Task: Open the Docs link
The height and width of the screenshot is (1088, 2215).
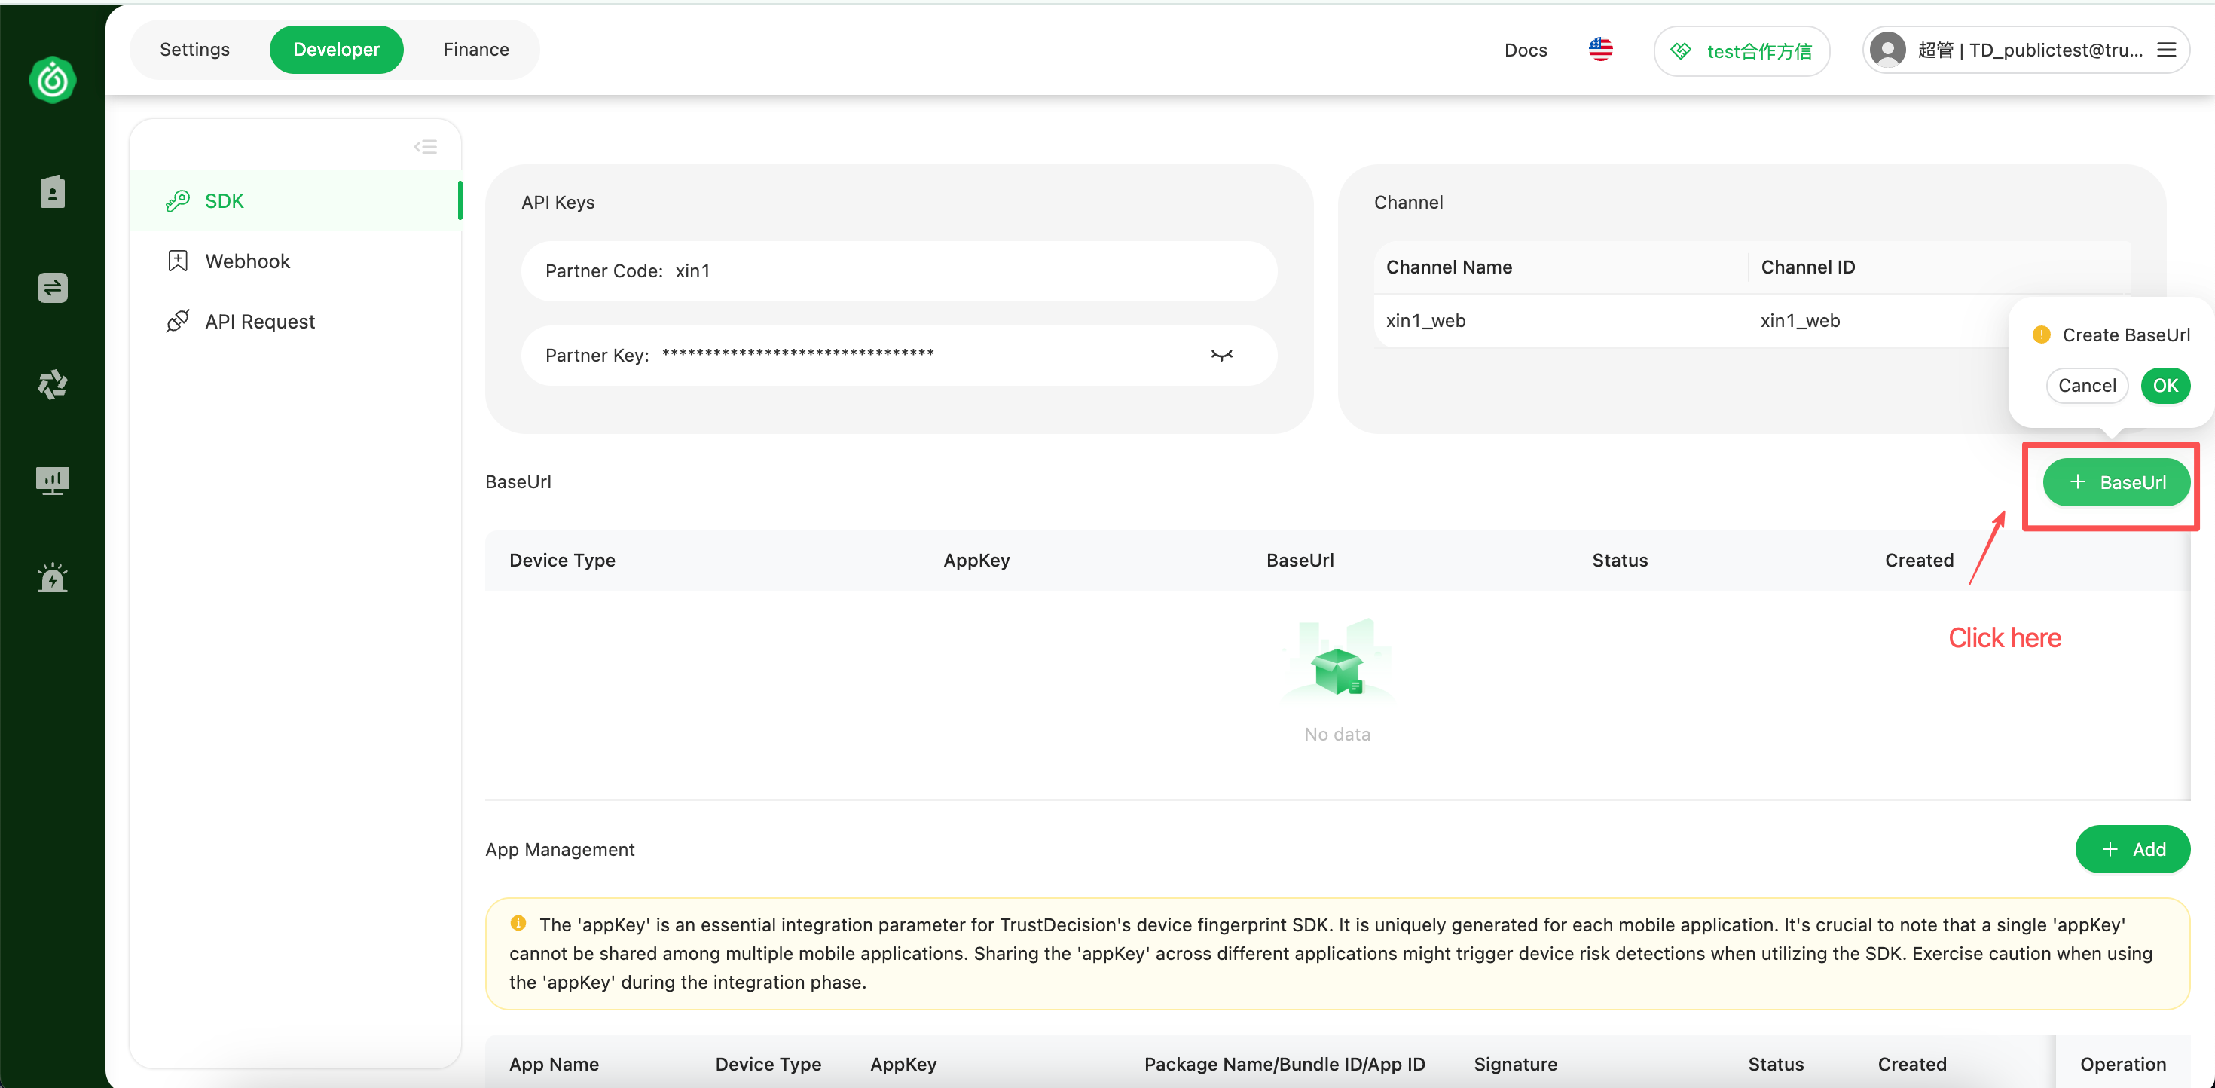Action: coord(1526,50)
